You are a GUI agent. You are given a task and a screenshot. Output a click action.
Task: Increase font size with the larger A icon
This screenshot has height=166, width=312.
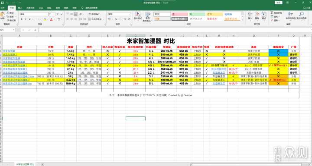58,14
